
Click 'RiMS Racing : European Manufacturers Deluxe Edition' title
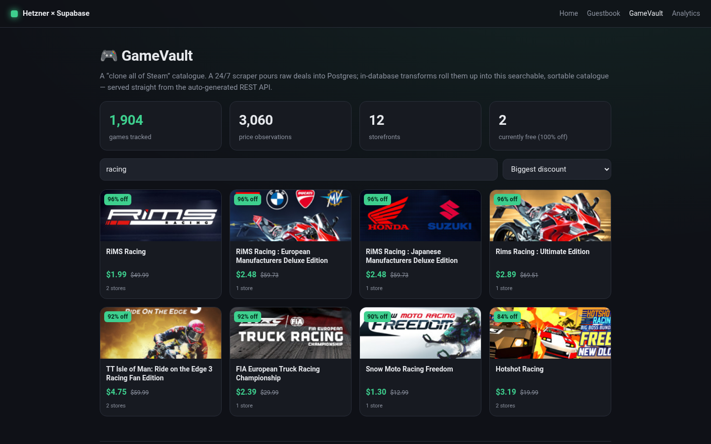282,256
